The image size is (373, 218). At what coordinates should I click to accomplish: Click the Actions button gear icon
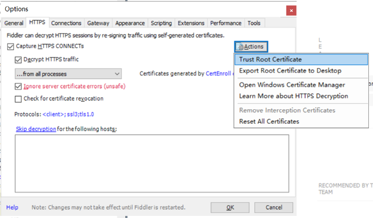point(240,47)
